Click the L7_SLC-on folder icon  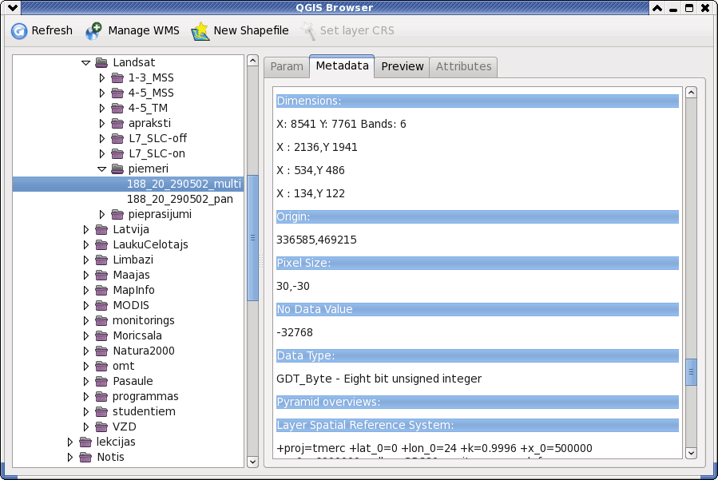[117, 153]
